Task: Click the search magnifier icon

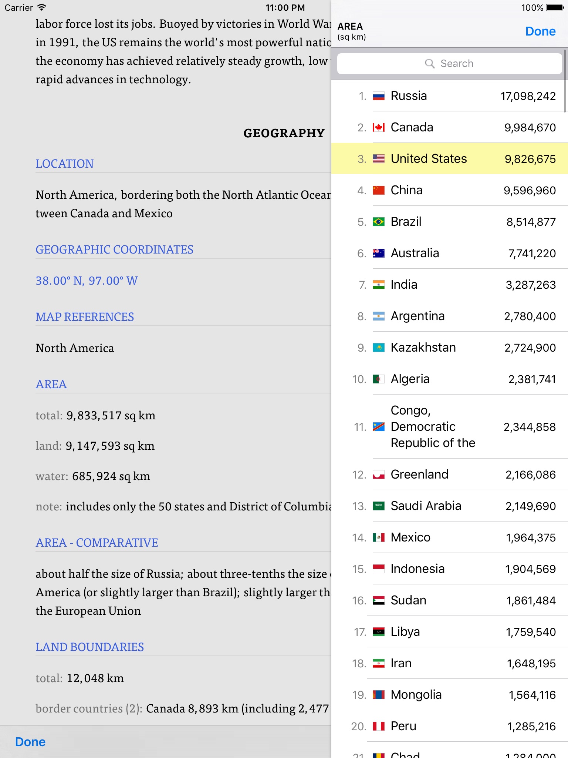Action: (x=429, y=64)
